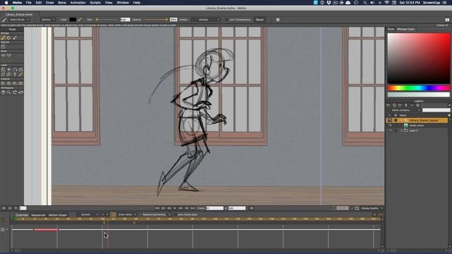Switch to the Channels tab
The width and height of the screenshot is (452, 254).
coord(22,214)
